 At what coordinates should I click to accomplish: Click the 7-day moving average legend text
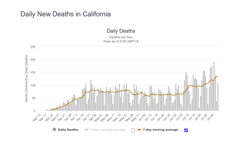pyautogui.click(x=160, y=130)
